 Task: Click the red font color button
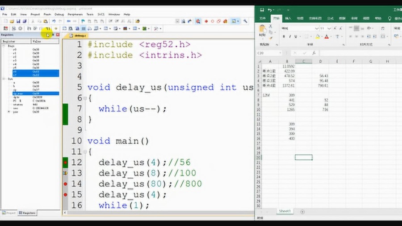click(327, 37)
